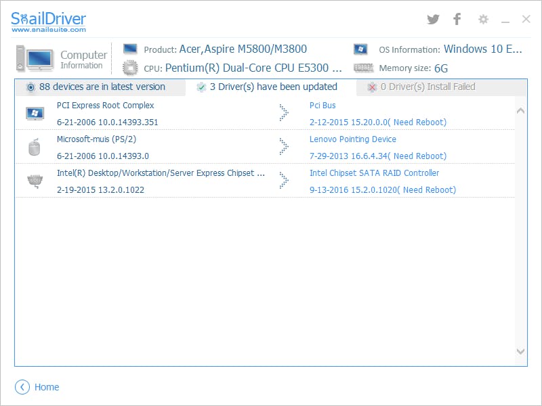Select '3 Driver(s) have been updated' tab

tap(270, 87)
